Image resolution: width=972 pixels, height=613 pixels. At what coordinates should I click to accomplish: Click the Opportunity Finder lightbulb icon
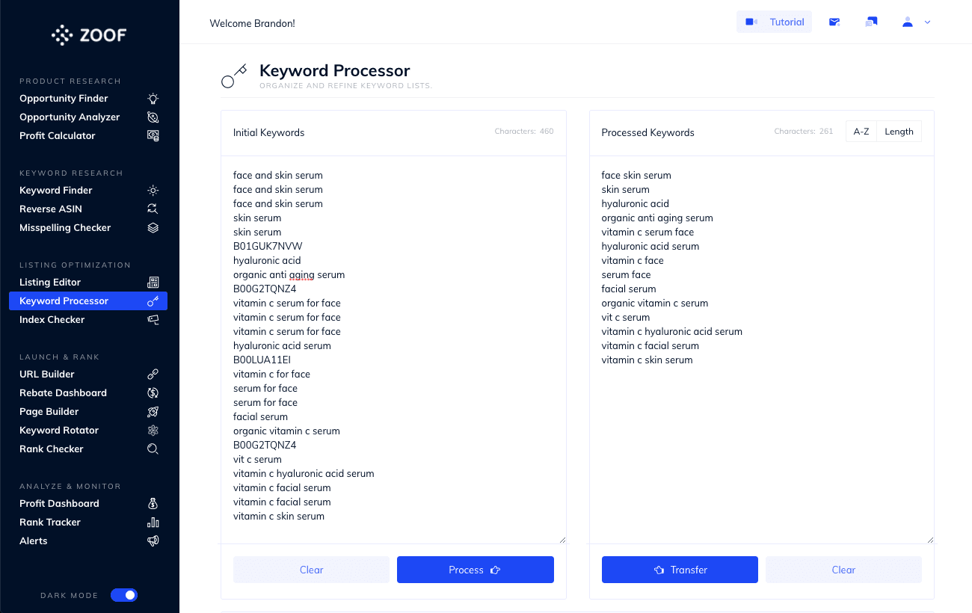coord(153,99)
